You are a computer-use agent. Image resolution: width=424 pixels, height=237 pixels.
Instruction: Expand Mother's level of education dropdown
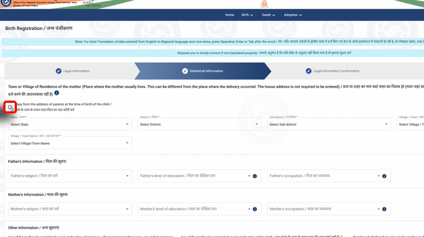[x=249, y=209]
